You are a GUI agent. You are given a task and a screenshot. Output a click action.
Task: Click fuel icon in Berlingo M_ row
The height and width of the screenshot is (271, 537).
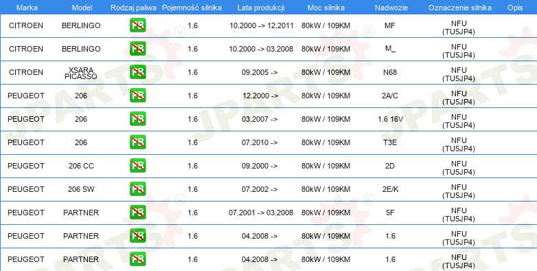coord(137,49)
